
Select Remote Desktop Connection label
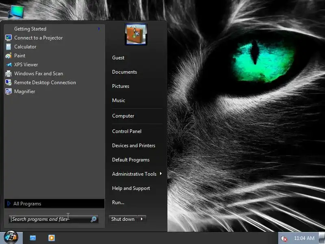45,83
